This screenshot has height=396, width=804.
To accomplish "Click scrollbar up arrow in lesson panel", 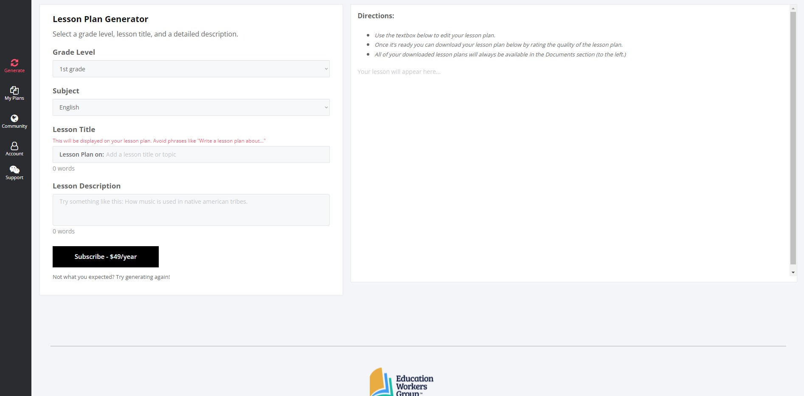I will (x=793, y=8).
